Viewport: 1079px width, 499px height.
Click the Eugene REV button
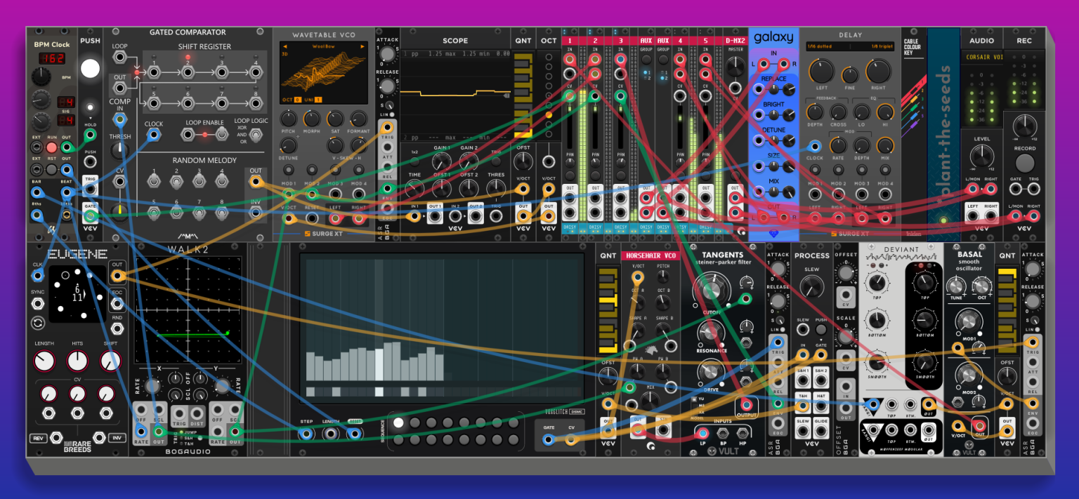(x=39, y=439)
